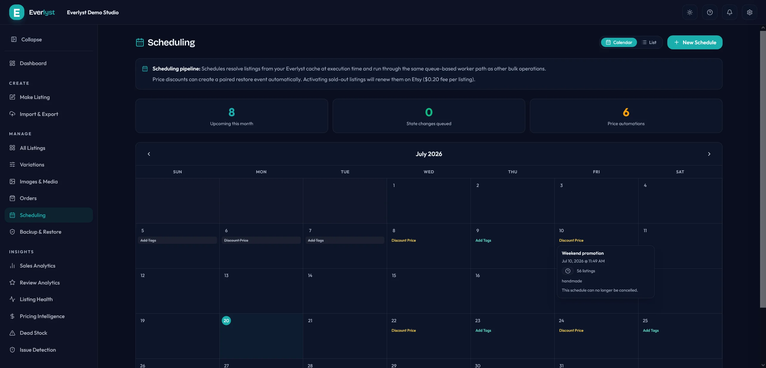Screen dimensions: 766x368
Task: Switch to Calendar view
Action: (619, 42)
